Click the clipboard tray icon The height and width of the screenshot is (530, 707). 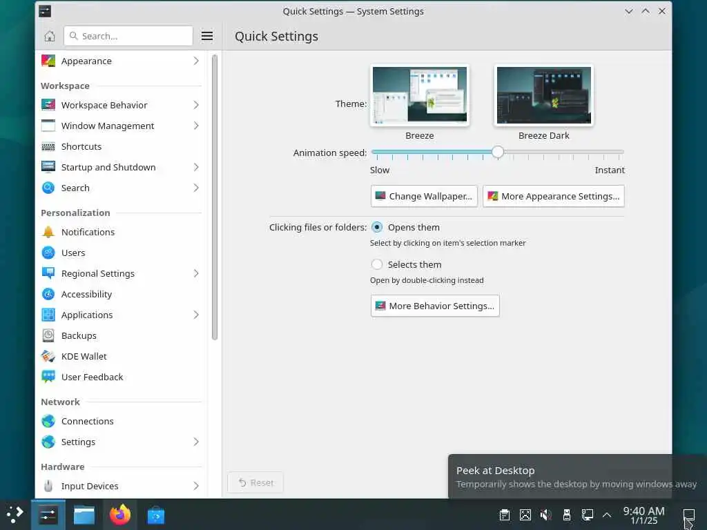point(505,515)
